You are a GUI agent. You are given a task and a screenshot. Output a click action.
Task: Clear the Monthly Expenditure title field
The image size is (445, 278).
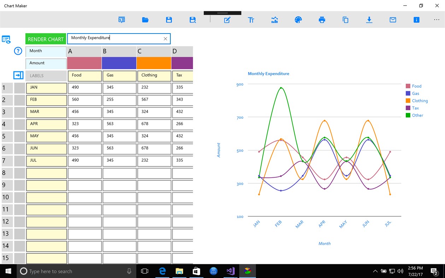pos(165,39)
